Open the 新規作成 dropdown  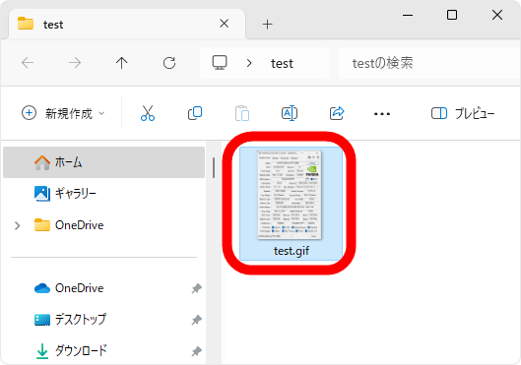click(x=63, y=113)
